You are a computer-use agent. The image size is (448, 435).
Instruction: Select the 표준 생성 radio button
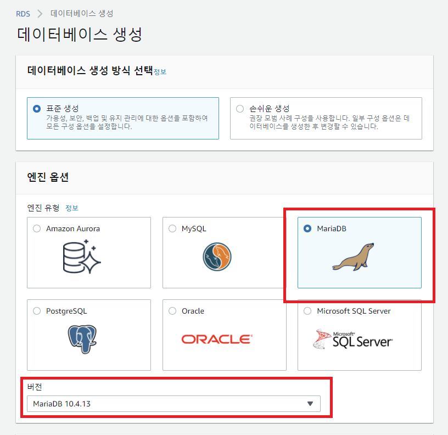coord(37,109)
